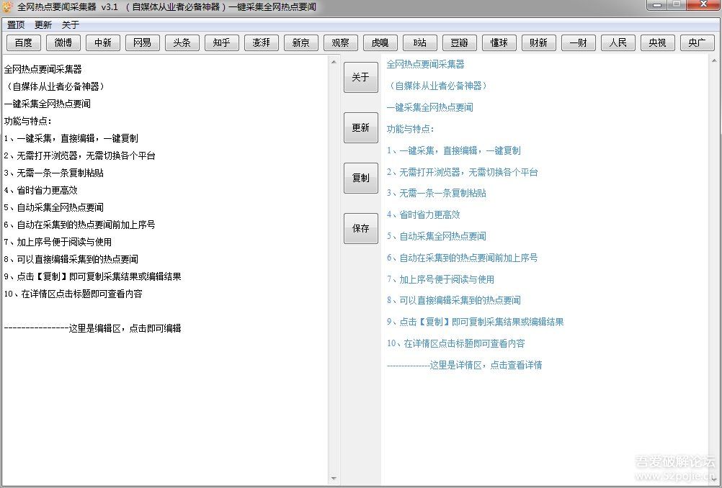Click the large 关于 button in the middle column
This screenshot has width=722, height=488.
click(360, 77)
